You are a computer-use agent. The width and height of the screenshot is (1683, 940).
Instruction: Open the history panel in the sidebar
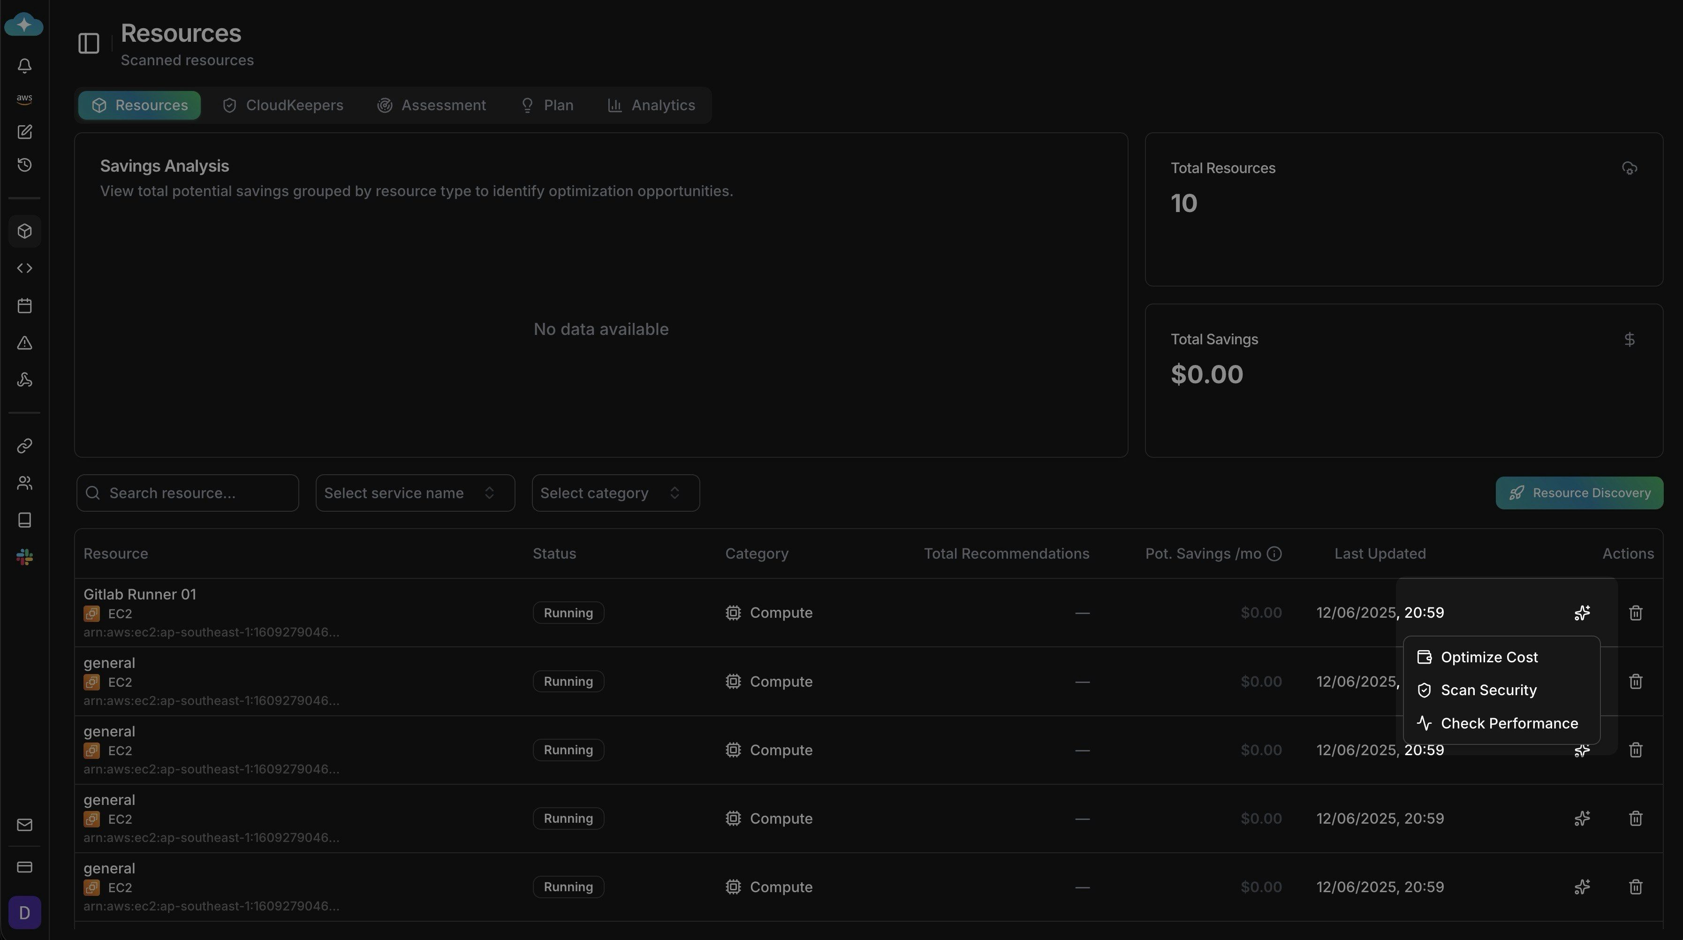24,164
